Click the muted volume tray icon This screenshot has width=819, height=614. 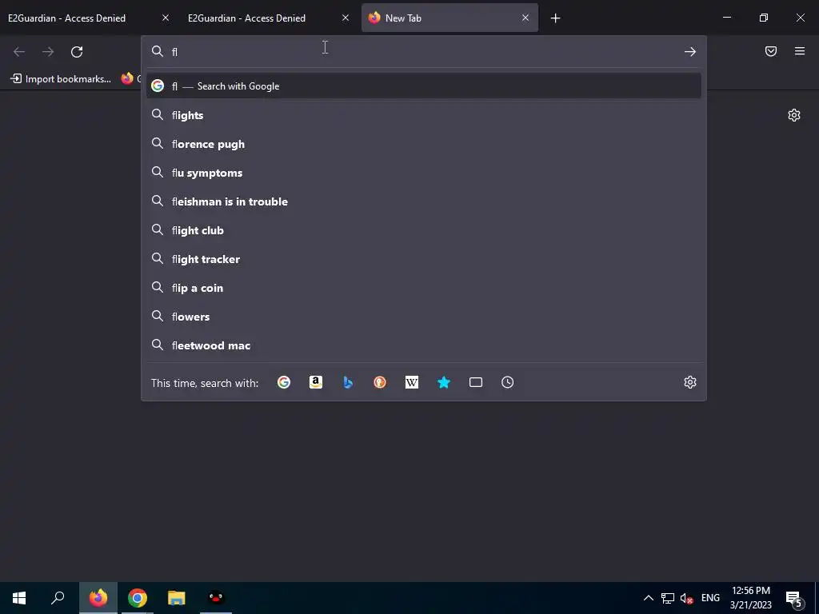[687, 598]
